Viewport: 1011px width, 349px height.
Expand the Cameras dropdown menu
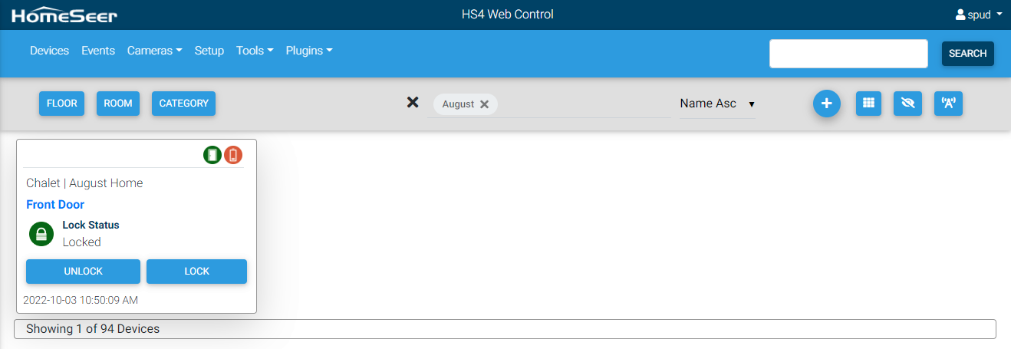point(154,51)
